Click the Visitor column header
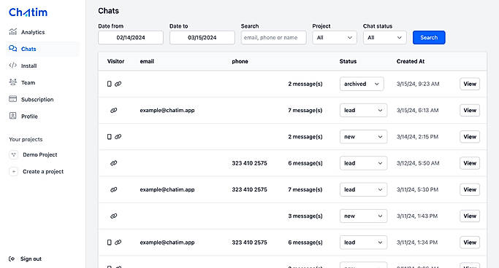This screenshot has height=268, width=499. point(115,61)
